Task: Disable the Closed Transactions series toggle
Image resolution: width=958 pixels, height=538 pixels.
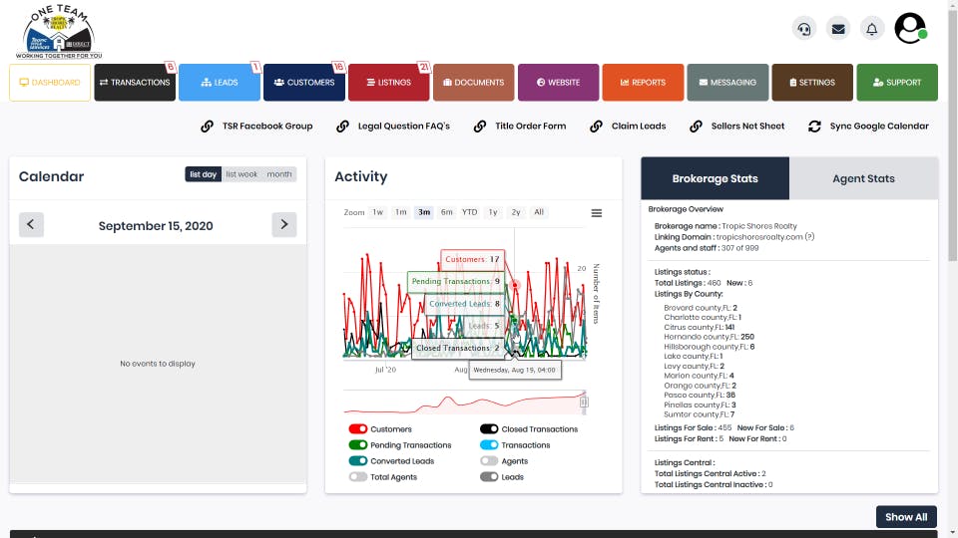Action: coord(489,428)
